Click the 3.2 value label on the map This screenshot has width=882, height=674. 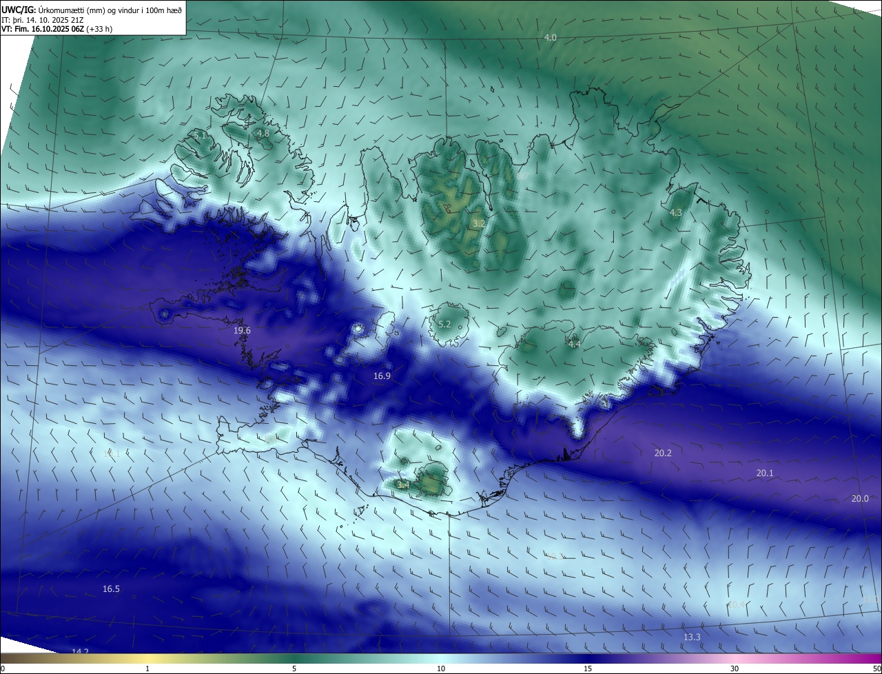point(479,223)
